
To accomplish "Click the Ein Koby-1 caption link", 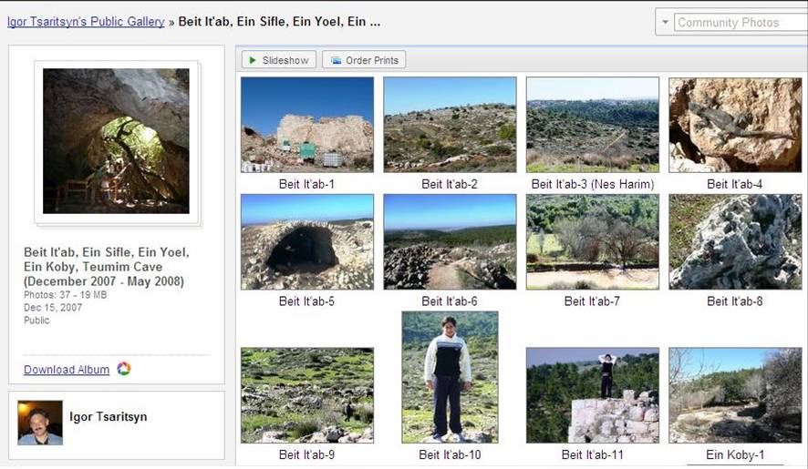I will point(735,454).
